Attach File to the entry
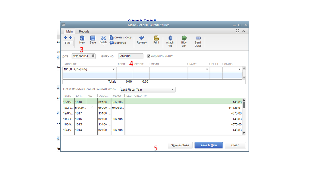 coord(170,41)
